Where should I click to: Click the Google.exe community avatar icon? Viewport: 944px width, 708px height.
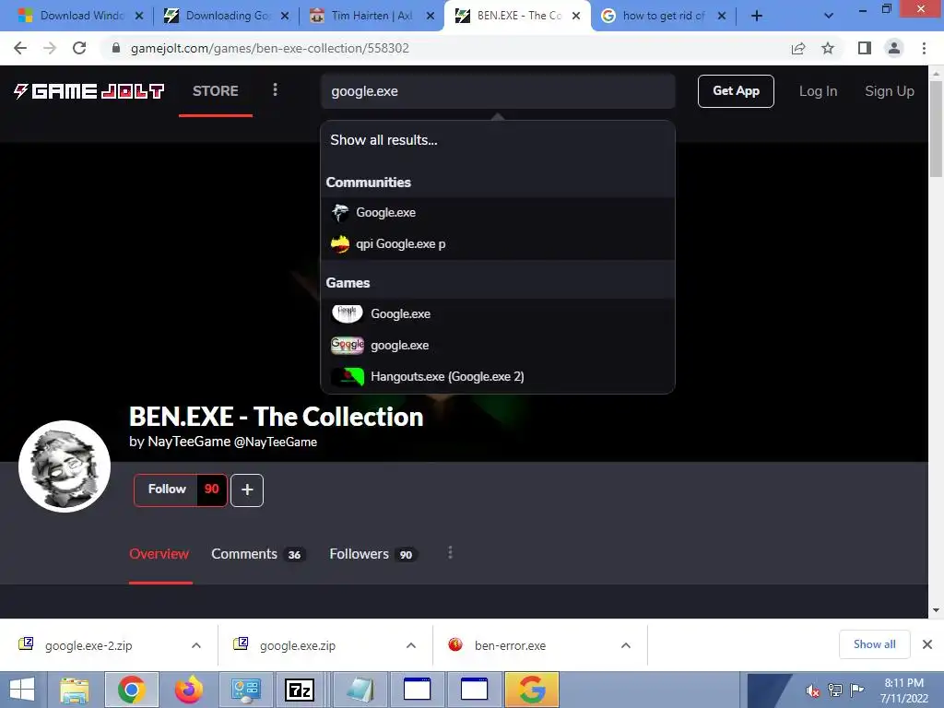tap(340, 213)
